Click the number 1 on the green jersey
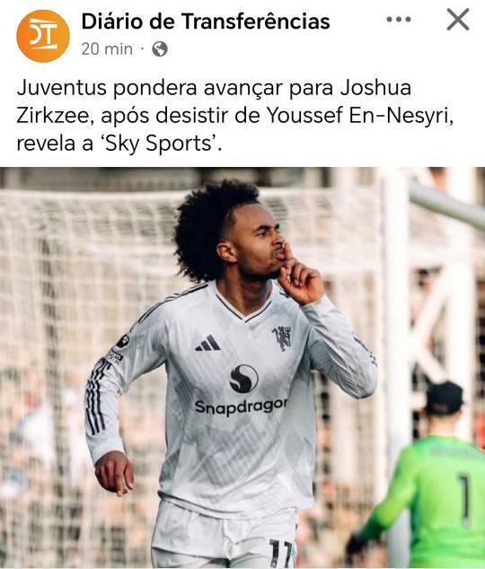This screenshot has height=569, width=485. 464,500
